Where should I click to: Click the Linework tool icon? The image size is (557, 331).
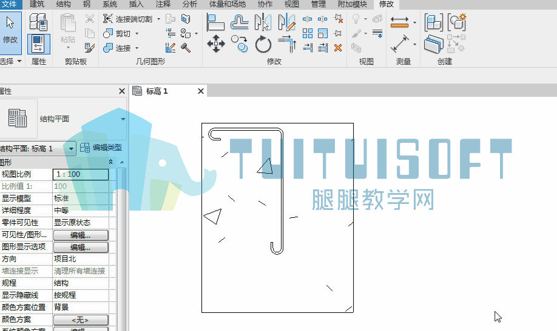(x=377, y=33)
